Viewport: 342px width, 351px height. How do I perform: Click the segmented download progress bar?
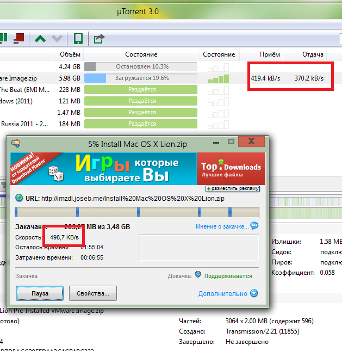coord(137,212)
